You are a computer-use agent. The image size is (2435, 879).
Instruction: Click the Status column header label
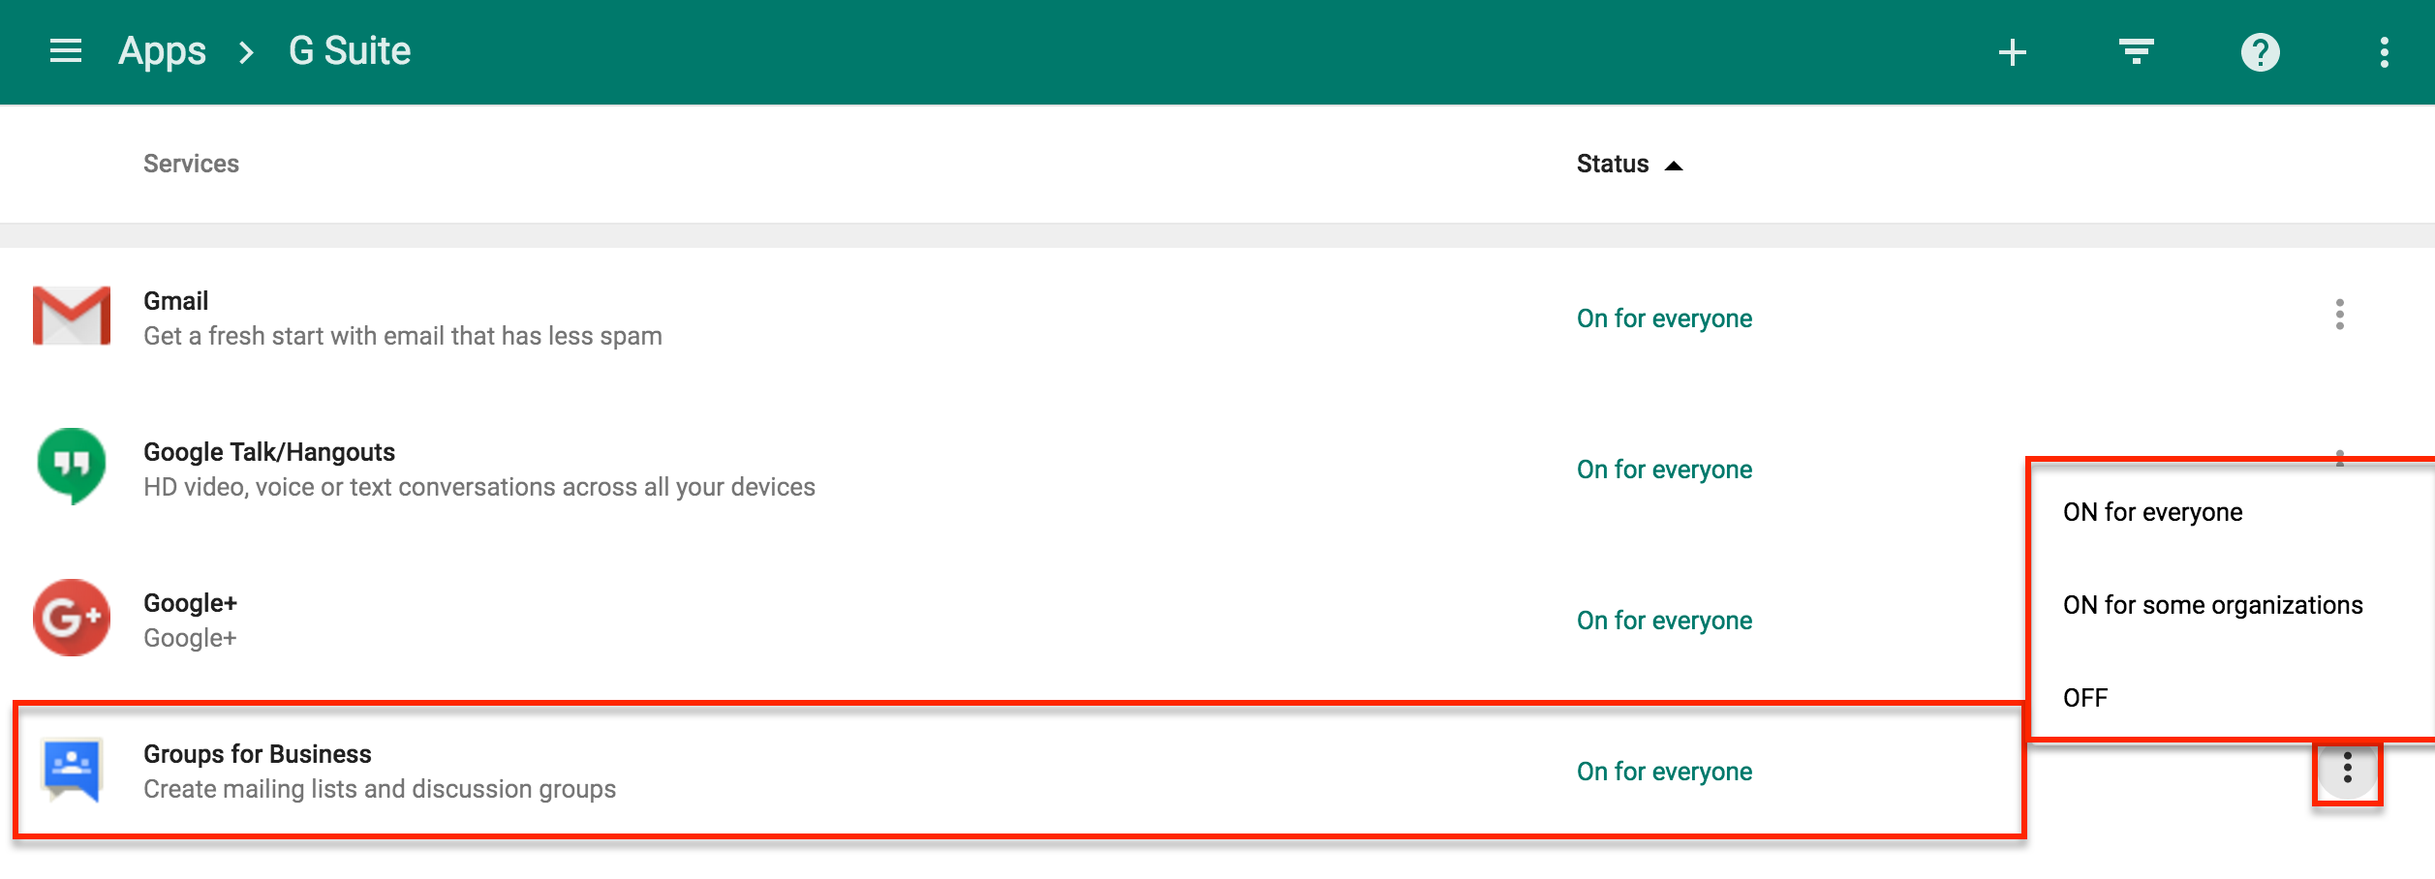1612,164
